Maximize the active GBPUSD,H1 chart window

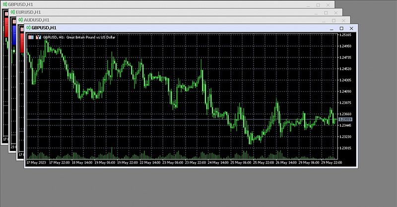click(341, 28)
